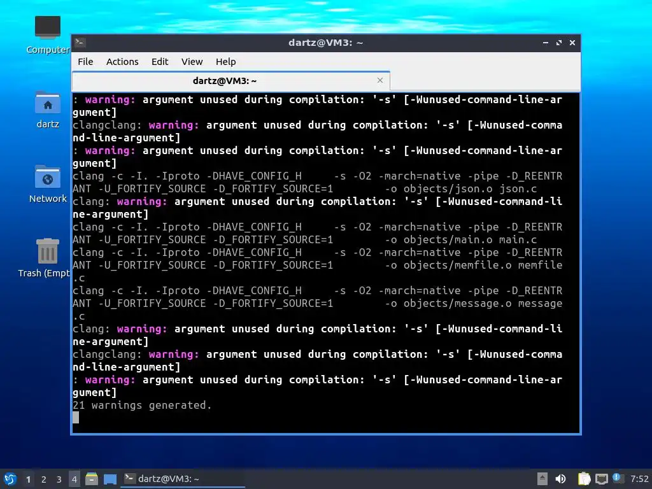Open the volume control icon
The width and height of the screenshot is (652, 489).
[x=560, y=479]
